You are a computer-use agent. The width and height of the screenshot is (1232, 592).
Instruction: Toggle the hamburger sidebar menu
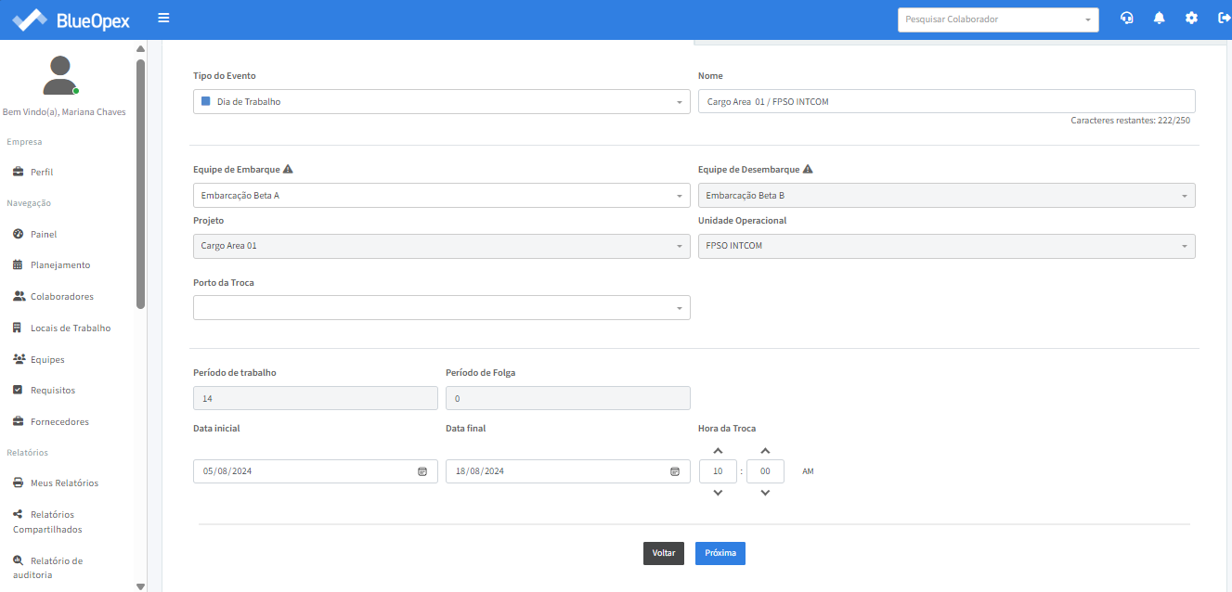(163, 18)
